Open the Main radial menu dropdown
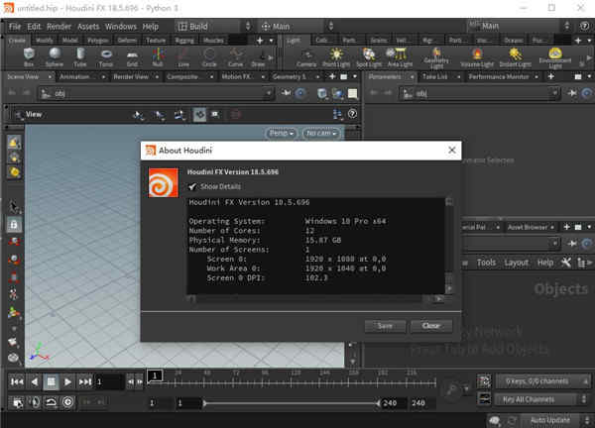 tap(297, 26)
